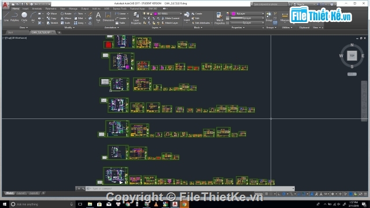Toggle grid display in status bar
Screen dimensions: 370x208
[267, 194]
